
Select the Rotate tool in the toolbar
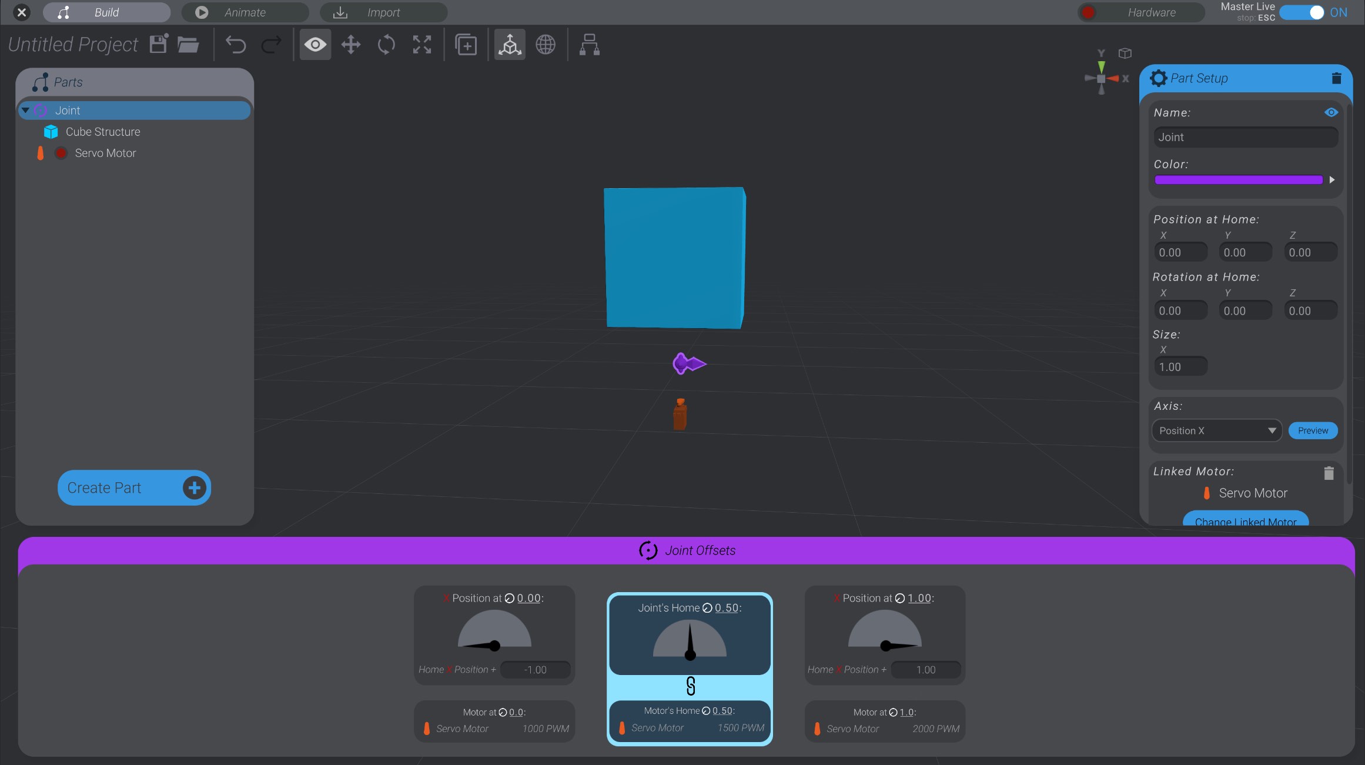(386, 44)
